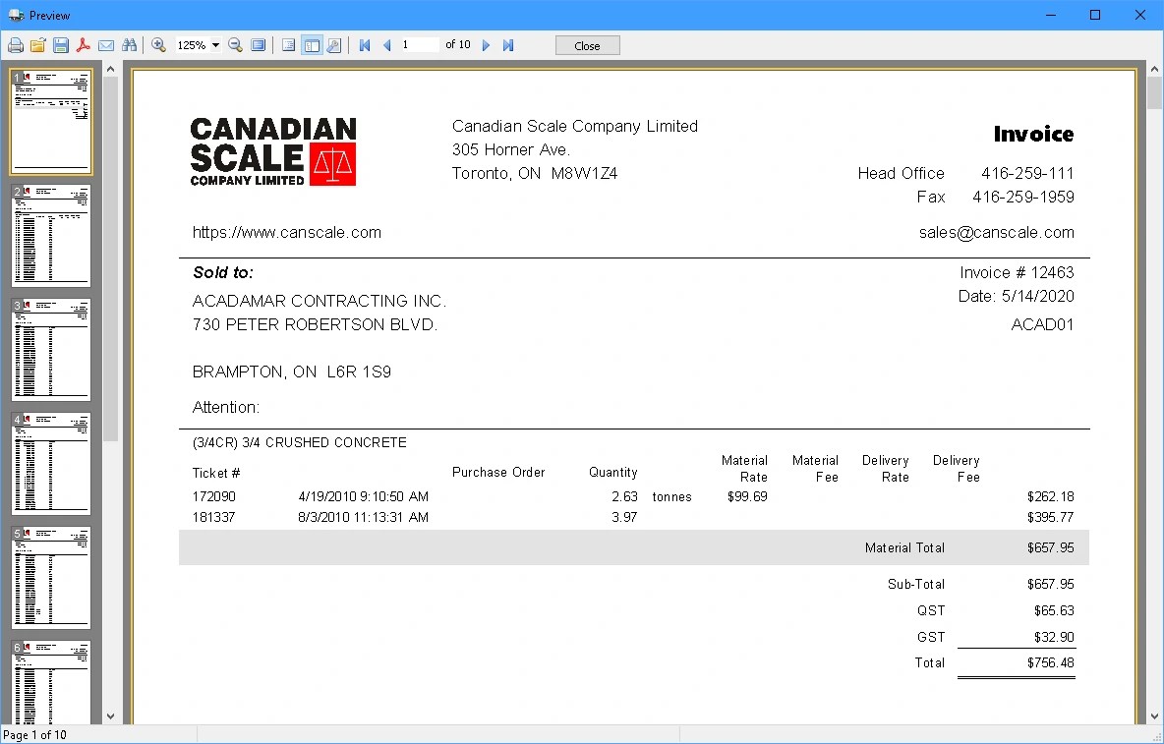The height and width of the screenshot is (744, 1164).
Task: Zoom out using the magnifier minus icon
Action: point(235,44)
